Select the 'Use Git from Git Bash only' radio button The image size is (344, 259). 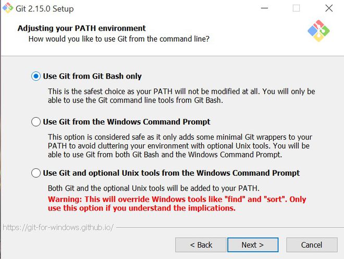pos(36,76)
